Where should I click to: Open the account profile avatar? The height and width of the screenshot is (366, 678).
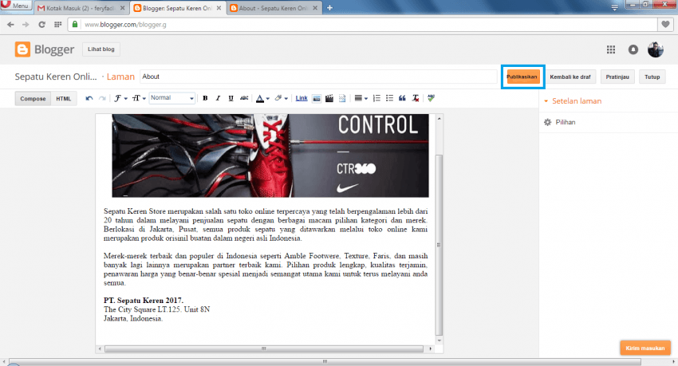(656, 49)
